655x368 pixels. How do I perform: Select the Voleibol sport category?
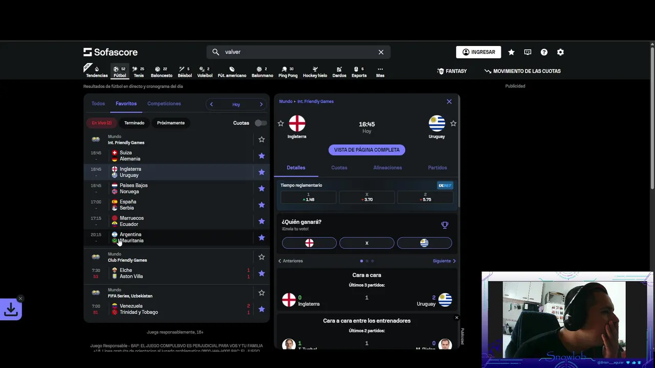pyautogui.click(x=205, y=72)
